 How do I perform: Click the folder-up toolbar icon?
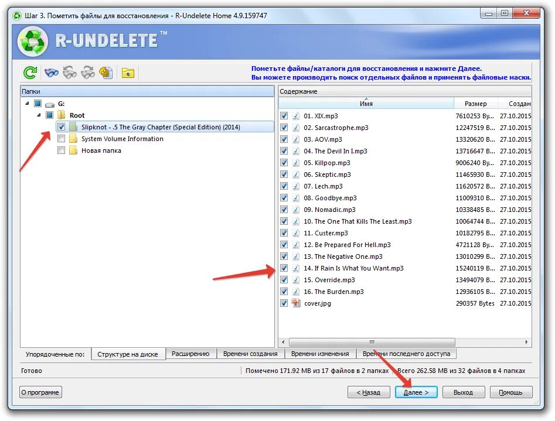(x=128, y=73)
